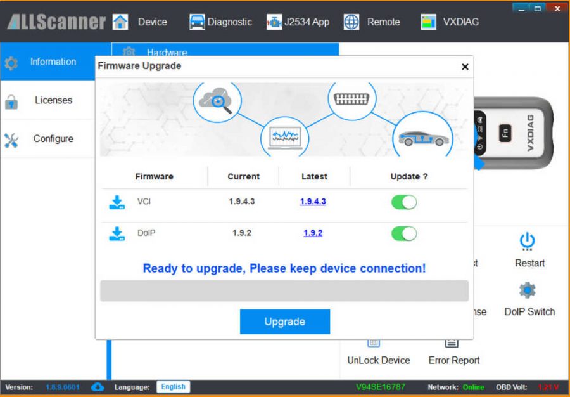This screenshot has height=397, width=570.
Task: Click the Upgrade button
Action: (x=284, y=322)
